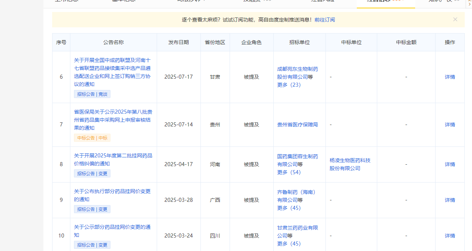Image resolution: width=472 pixels, height=251 pixels.
Task: Click province cell 广西
Action: 215,200
